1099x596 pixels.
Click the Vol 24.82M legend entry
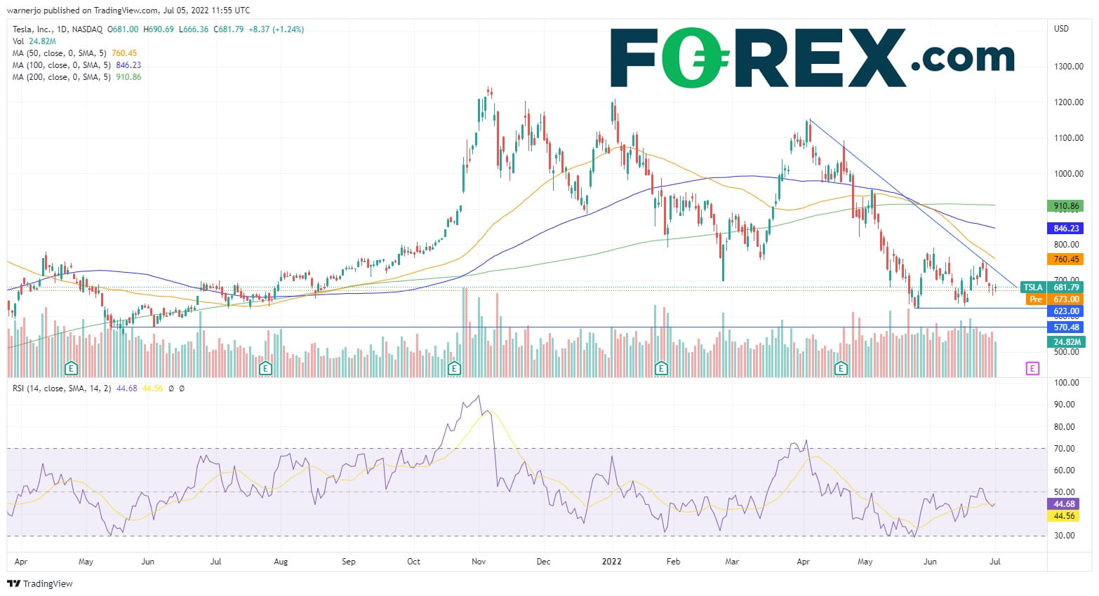[33, 41]
